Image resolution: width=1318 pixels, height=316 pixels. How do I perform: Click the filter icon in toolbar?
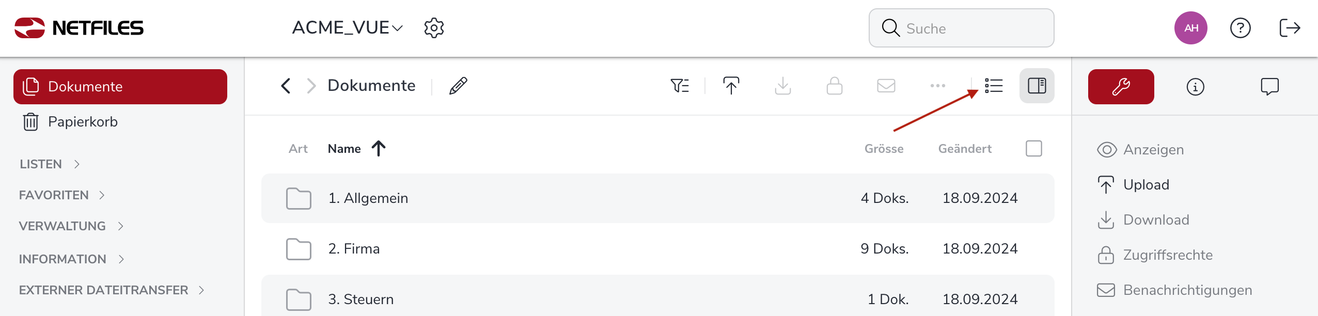679,86
